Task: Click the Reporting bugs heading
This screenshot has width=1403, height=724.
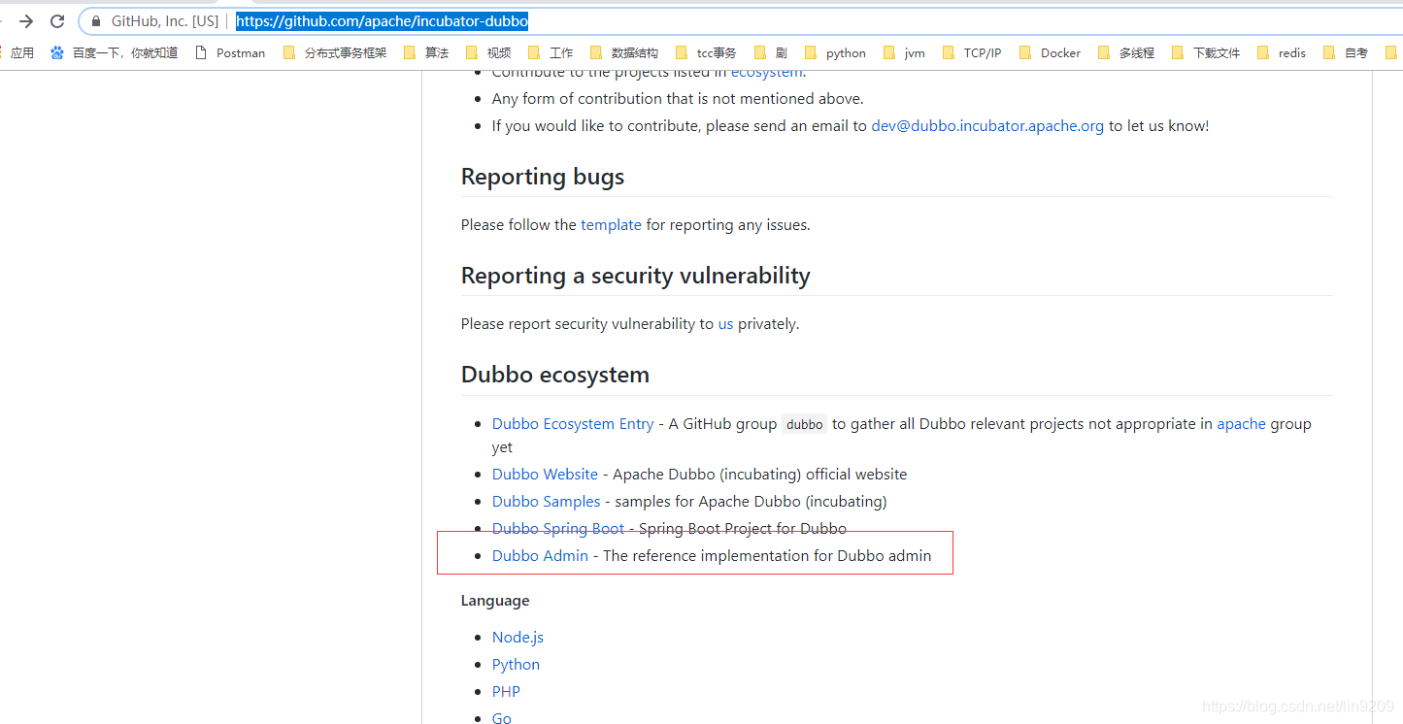Action: click(543, 177)
